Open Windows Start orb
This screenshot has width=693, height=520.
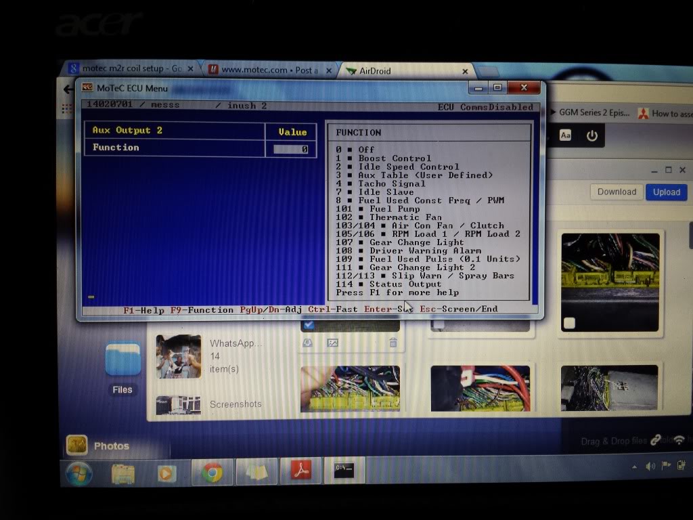[79, 473]
